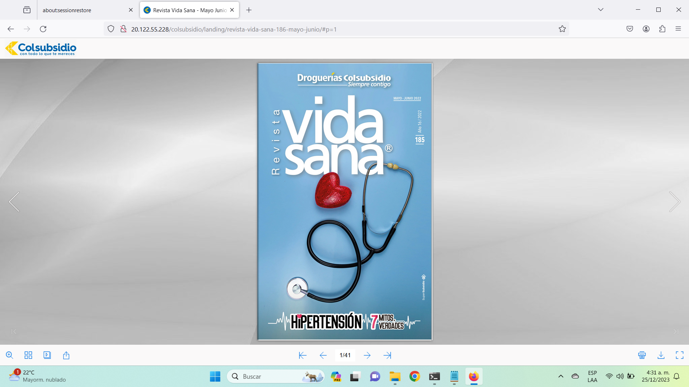The image size is (689, 387).
Task: Click the share icon in viewer toolbar
Action: point(66,355)
